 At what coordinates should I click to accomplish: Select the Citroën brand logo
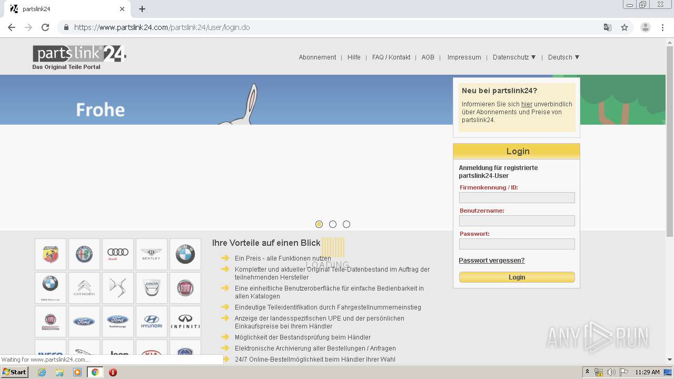84,288
